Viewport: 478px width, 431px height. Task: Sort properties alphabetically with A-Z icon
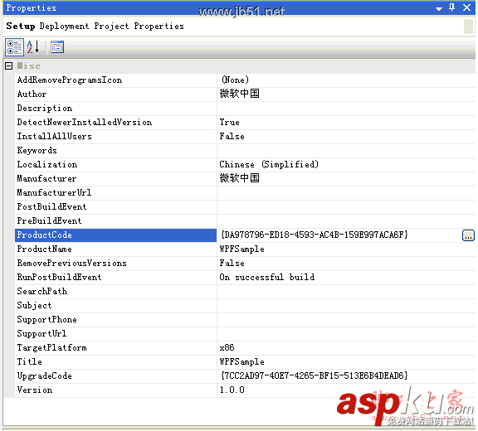pos(33,47)
